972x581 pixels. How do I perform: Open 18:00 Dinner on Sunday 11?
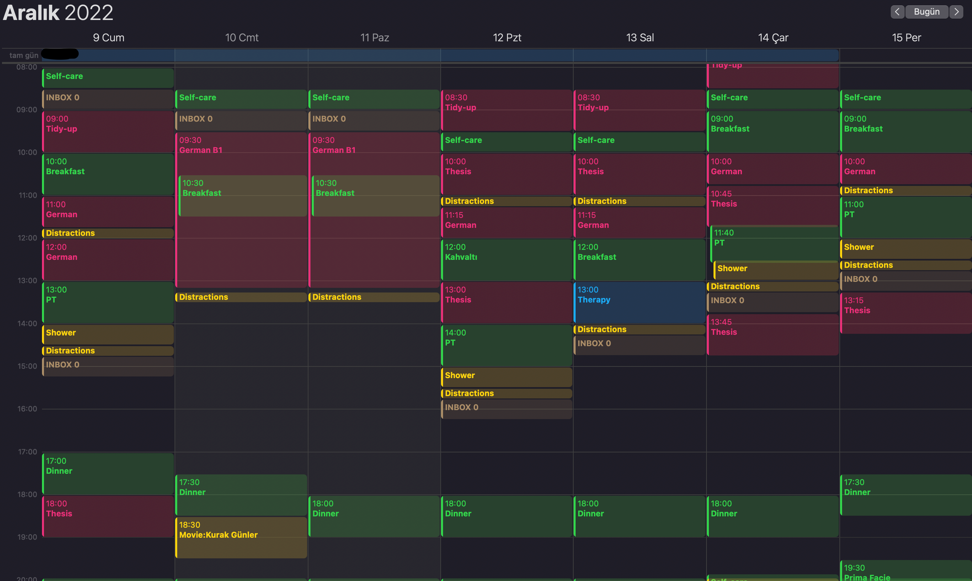point(374,516)
